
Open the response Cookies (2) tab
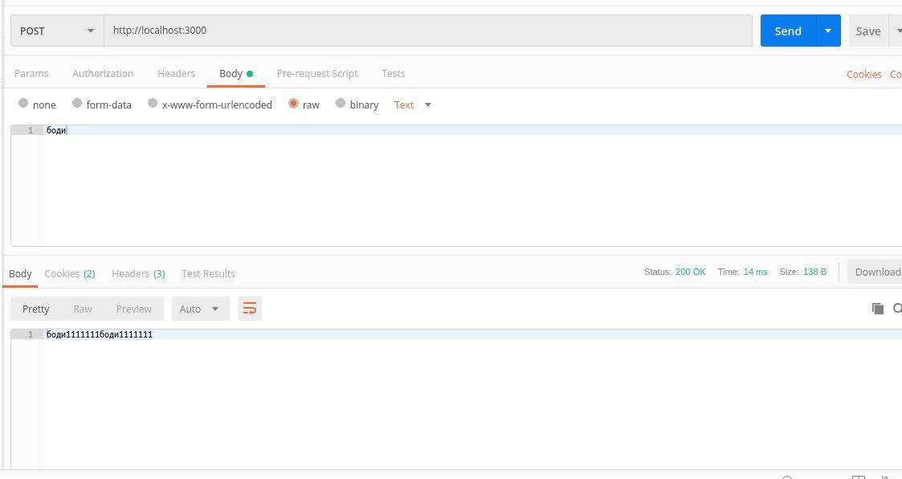70,273
